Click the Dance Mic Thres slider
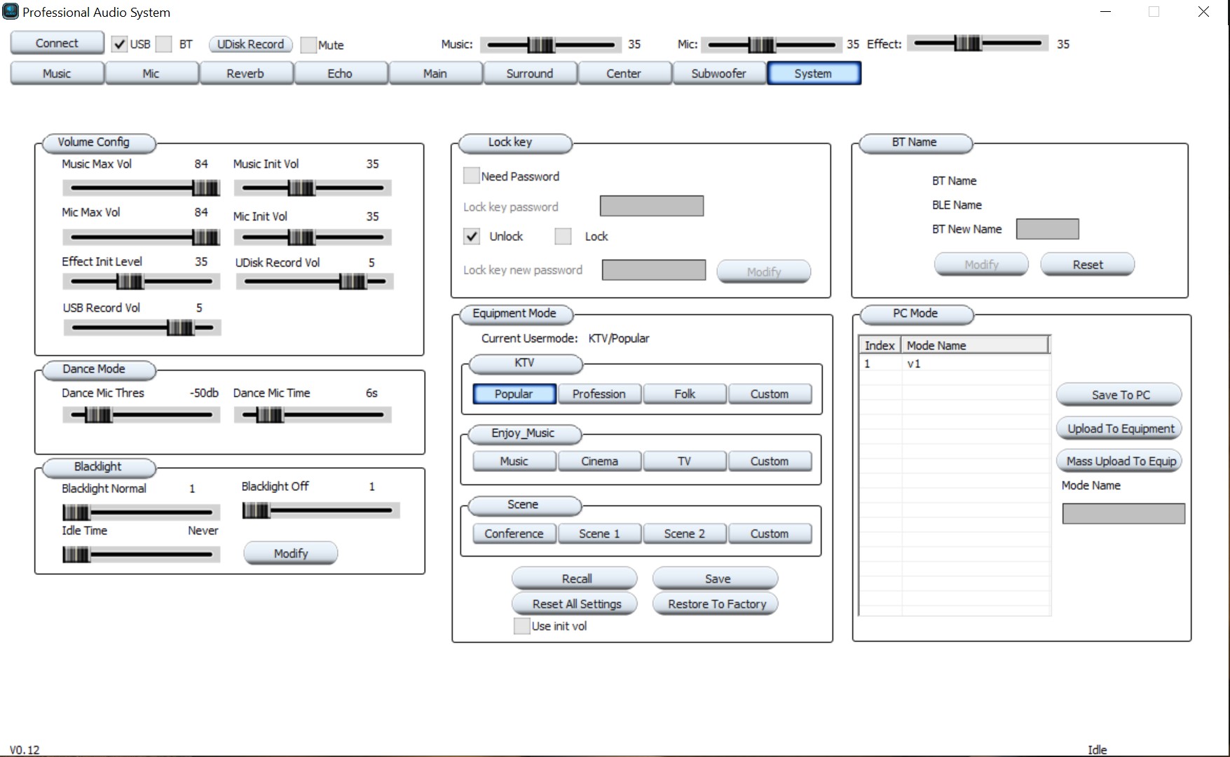1230x757 pixels. 141,415
